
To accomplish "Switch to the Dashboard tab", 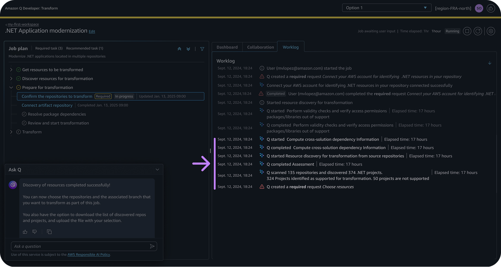I will tap(227, 47).
